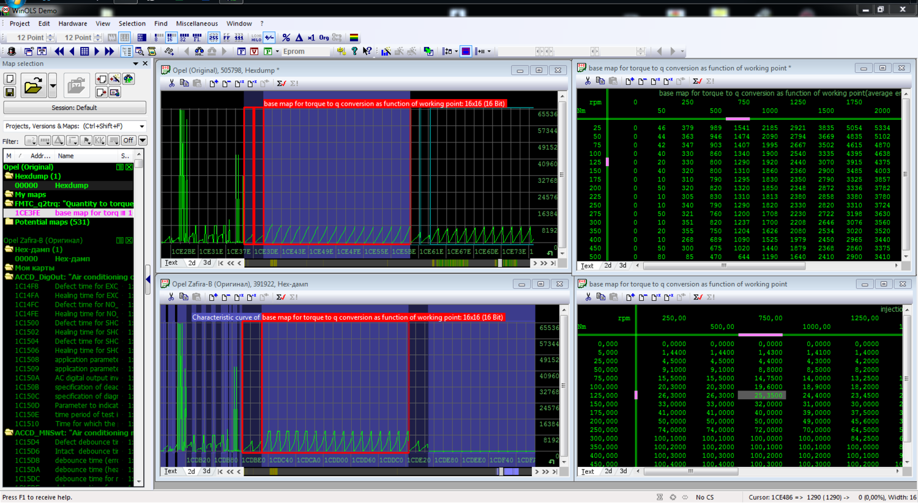This screenshot has width=918, height=503.
Task: Collapse the FMTC_q2trq folder in tree
Action: [x=9, y=204]
